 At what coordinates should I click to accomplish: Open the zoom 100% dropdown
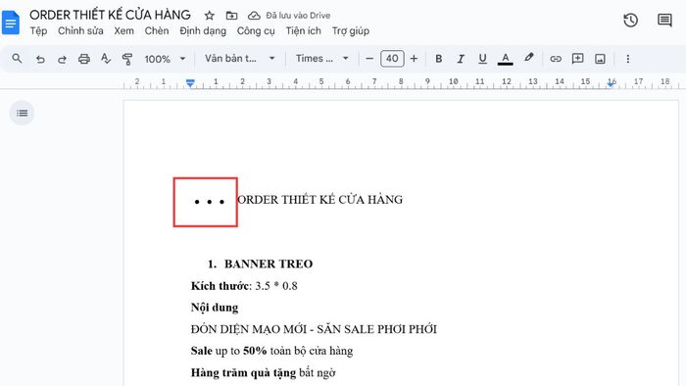165,59
